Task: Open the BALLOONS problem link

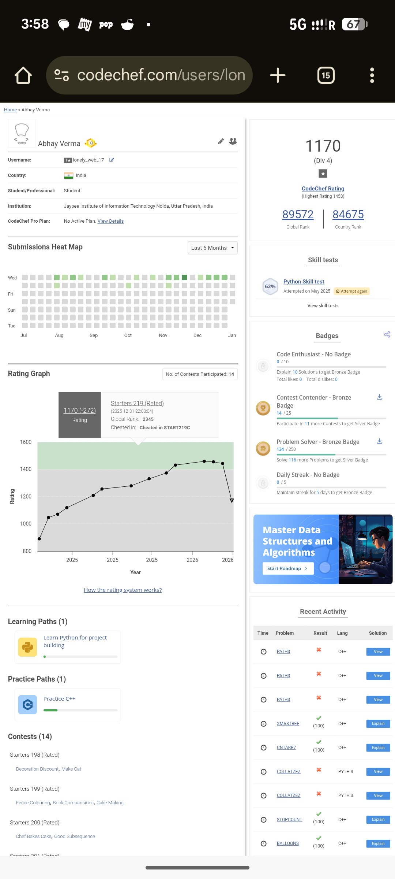Action: click(288, 843)
